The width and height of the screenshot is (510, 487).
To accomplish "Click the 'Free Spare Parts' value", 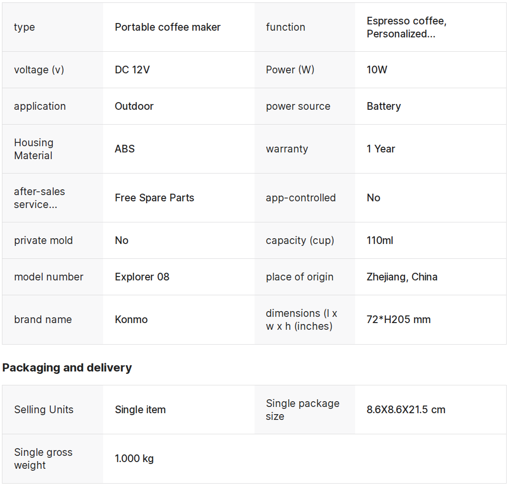I will 154,198.
